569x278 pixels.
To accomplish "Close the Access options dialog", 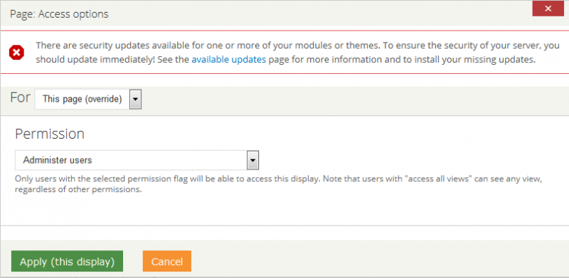I will point(548,9).
